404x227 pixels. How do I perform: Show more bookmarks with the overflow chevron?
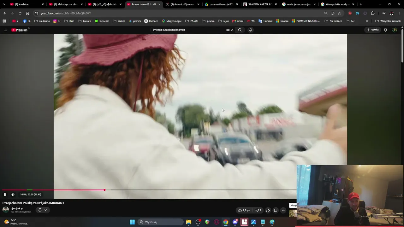[367, 21]
